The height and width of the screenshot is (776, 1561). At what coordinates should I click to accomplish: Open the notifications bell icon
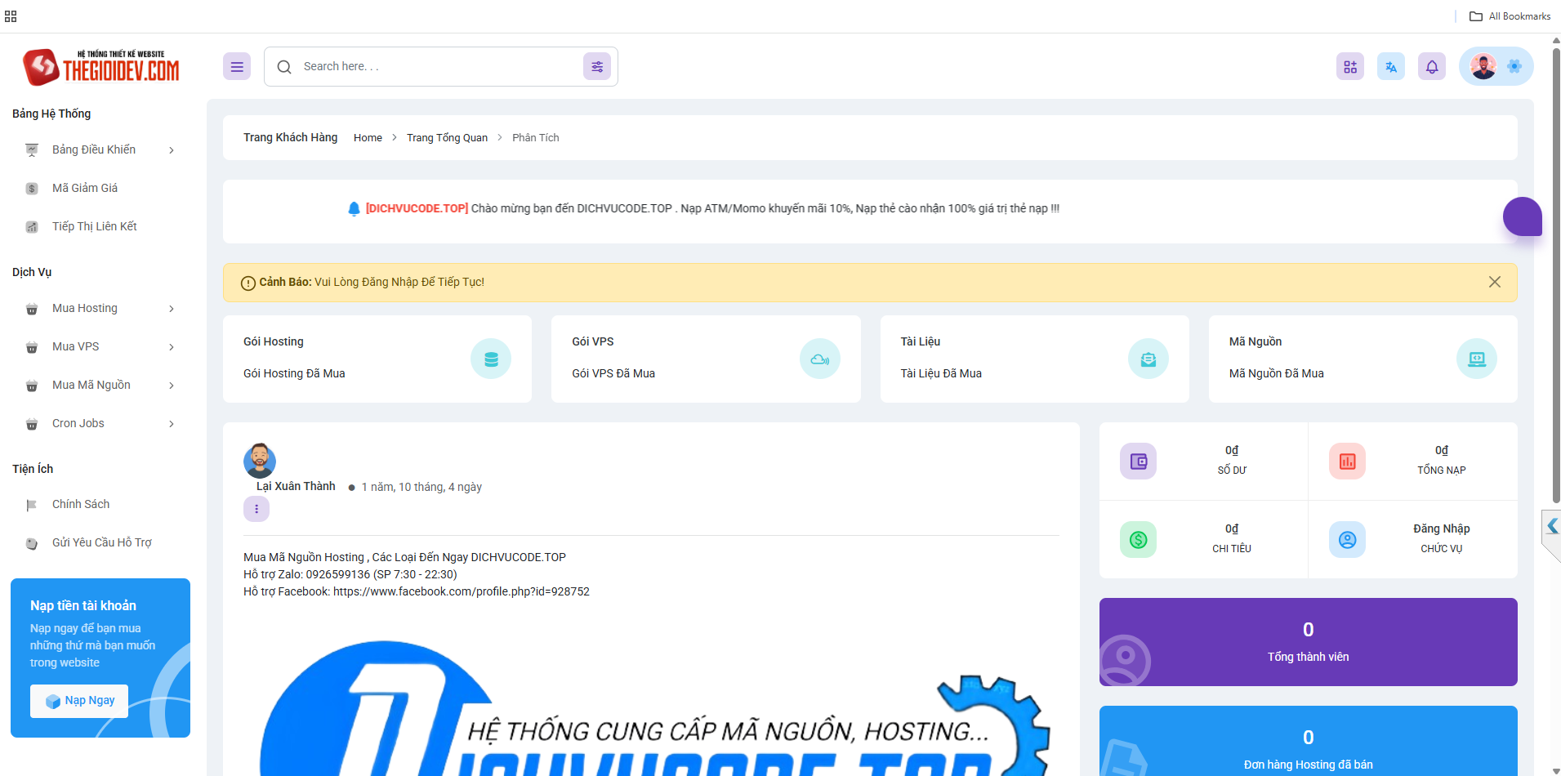pyautogui.click(x=1432, y=67)
